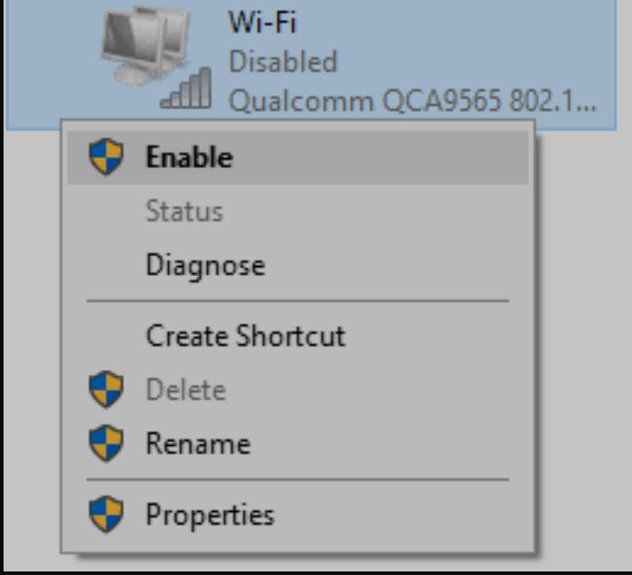
Task: Click the Wi-Fi connection name label
Action: [262, 21]
